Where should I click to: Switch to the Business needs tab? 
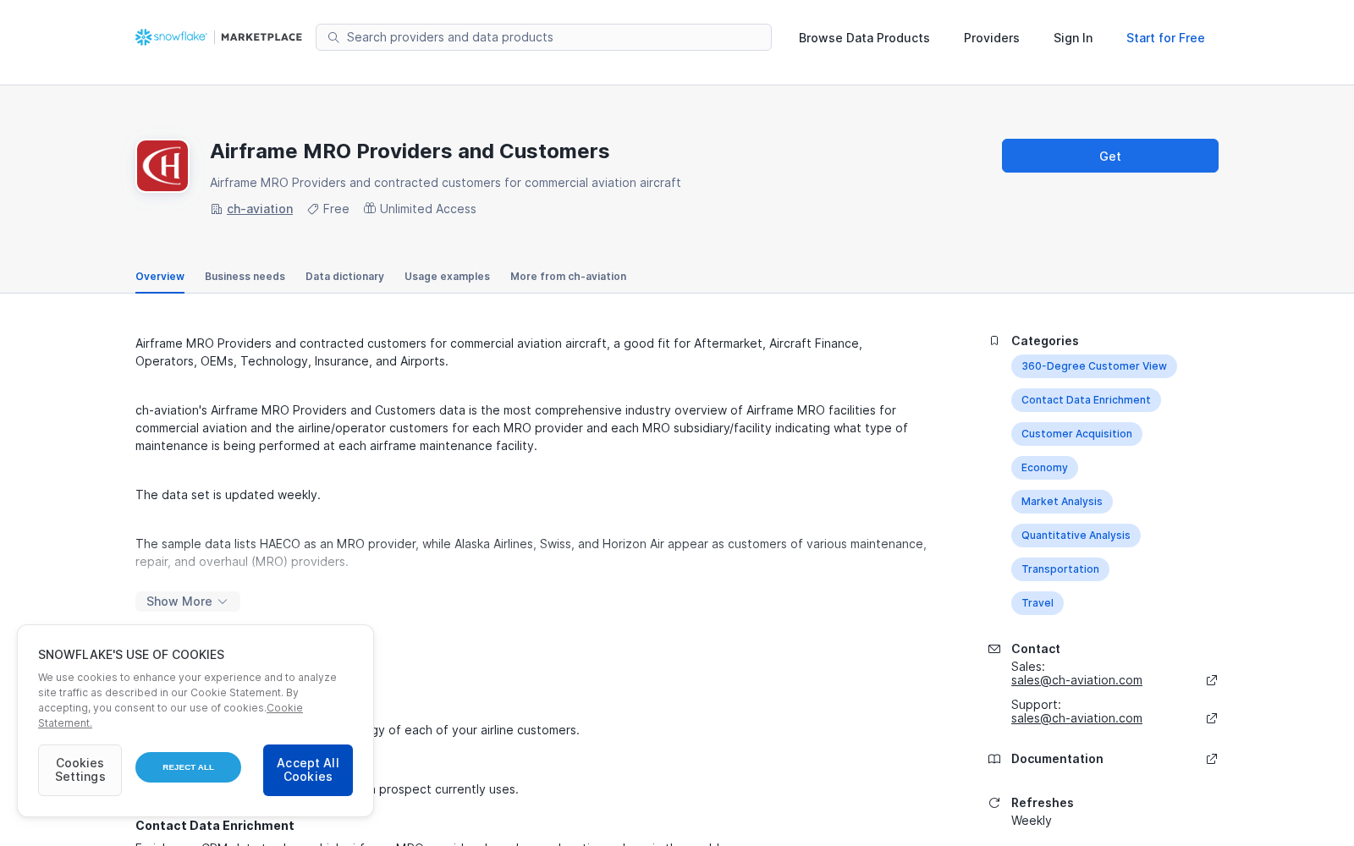(x=245, y=277)
